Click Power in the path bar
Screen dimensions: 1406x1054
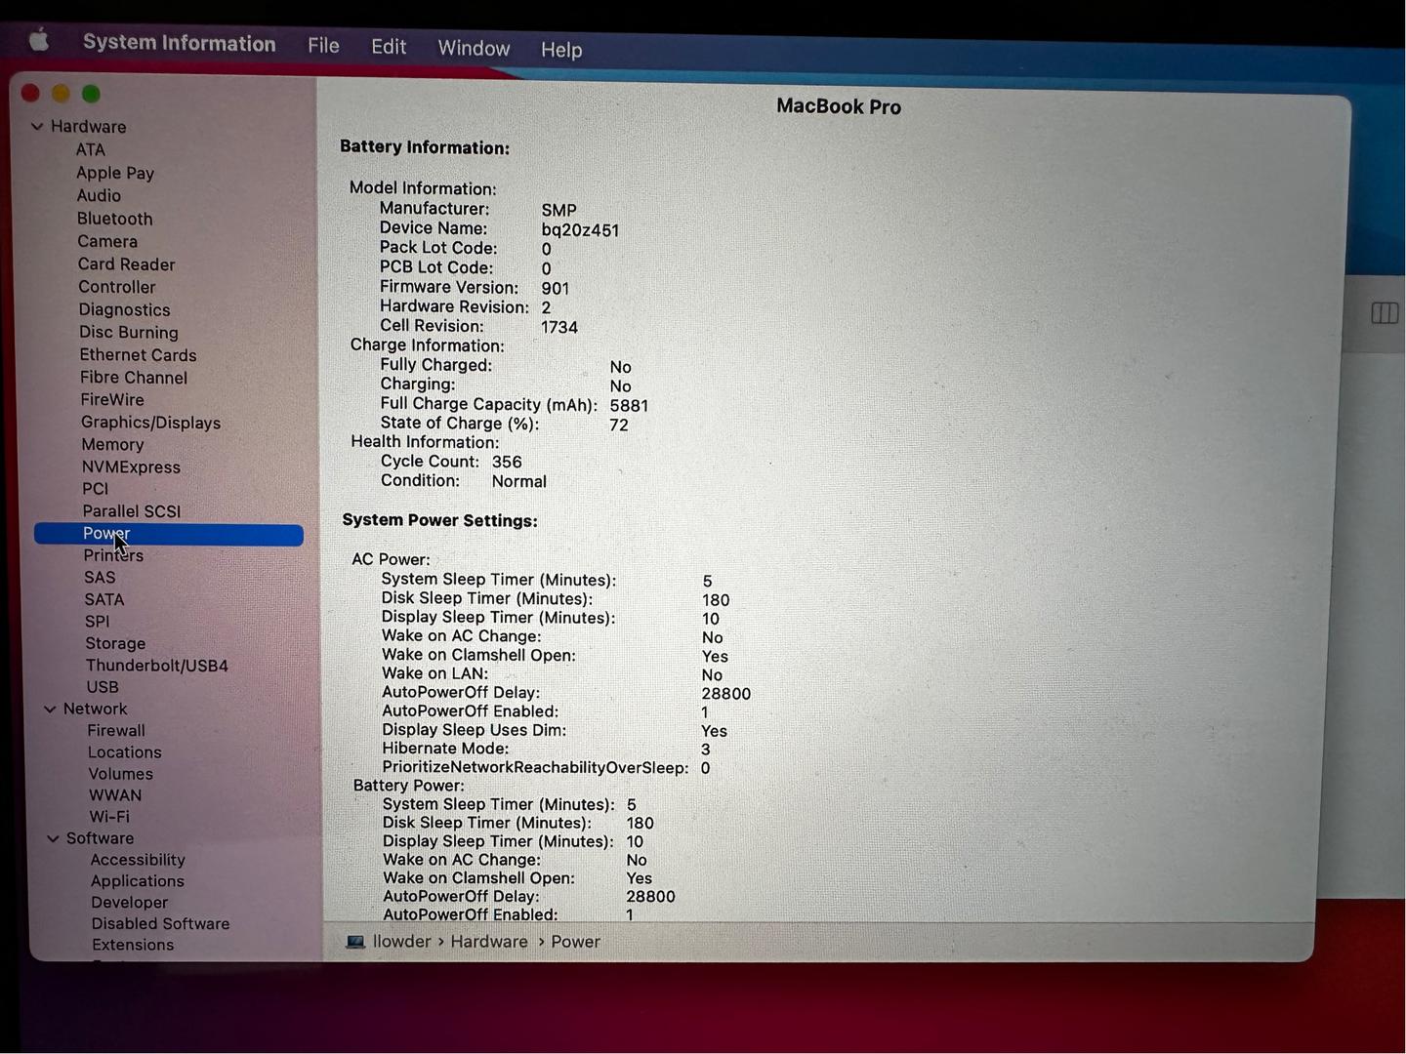[575, 942]
